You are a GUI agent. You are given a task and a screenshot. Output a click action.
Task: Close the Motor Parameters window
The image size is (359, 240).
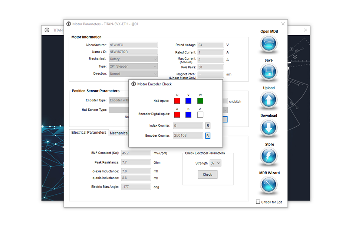click(x=283, y=24)
